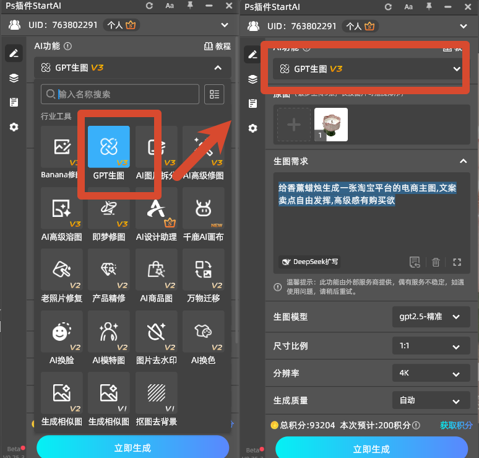The image size is (479, 458).
Task: Click the 生图需求 prompt text area
Action: tap(371, 222)
